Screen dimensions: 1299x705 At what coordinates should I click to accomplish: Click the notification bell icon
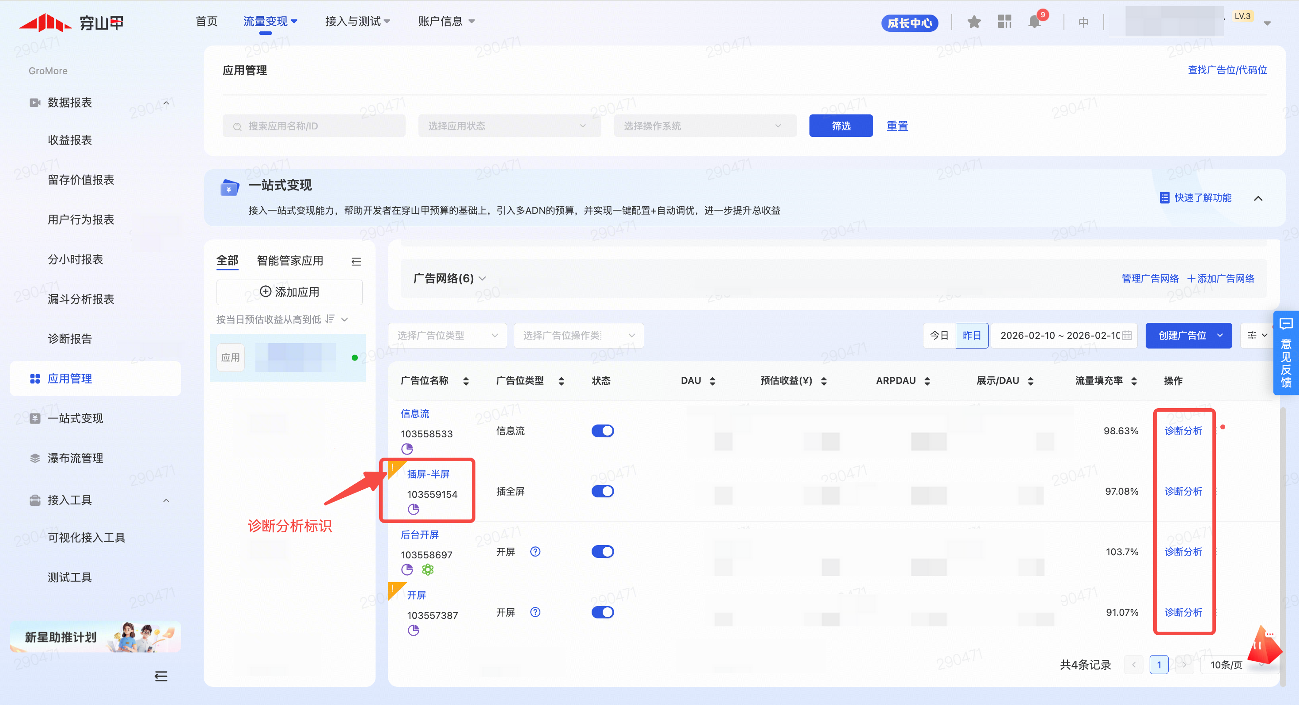coord(1034,22)
